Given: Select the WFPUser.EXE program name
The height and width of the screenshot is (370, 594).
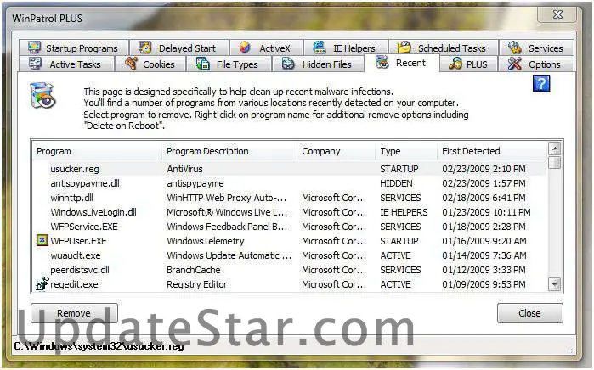Looking at the screenshot, I should click(x=78, y=241).
